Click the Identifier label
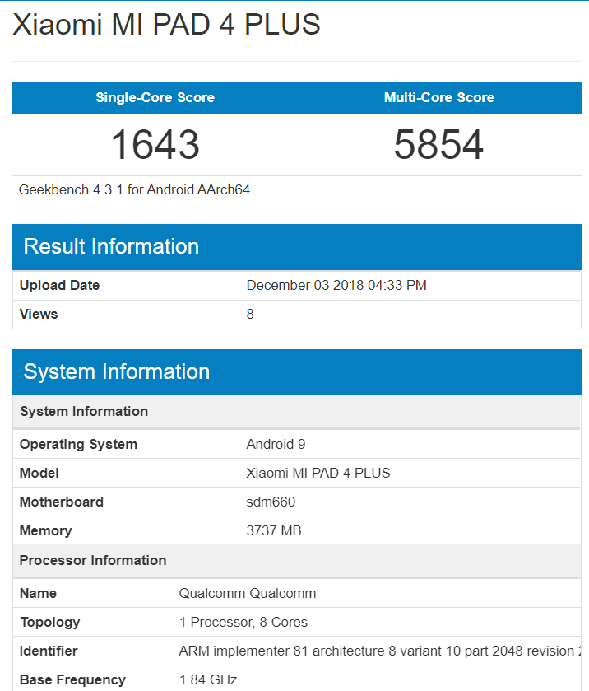This screenshot has height=691, width=589. (49, 651)
